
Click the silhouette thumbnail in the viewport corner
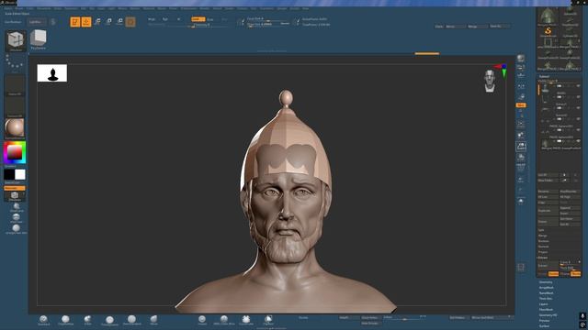[52, 73]
